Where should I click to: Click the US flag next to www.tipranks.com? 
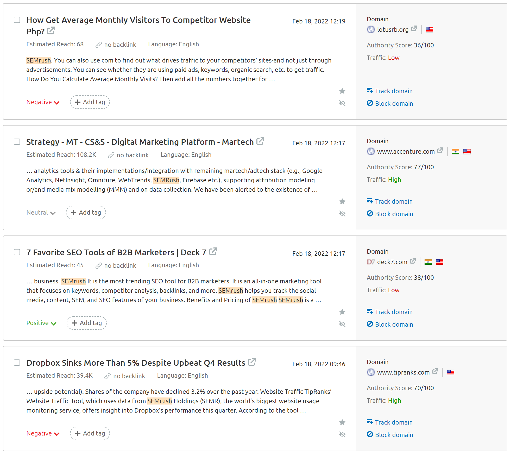click(x=451, y=372)
